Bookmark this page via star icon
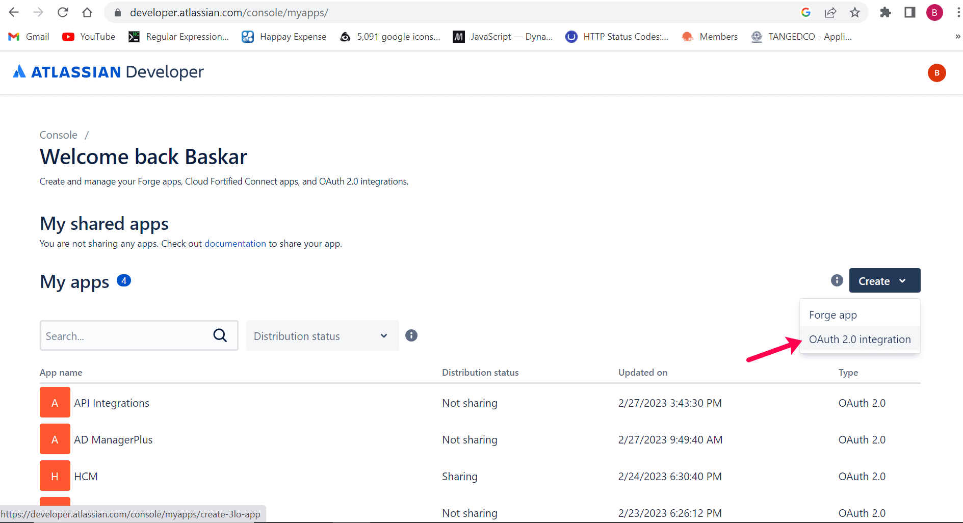This screenshot has width=963, height=523. [855, 12]
